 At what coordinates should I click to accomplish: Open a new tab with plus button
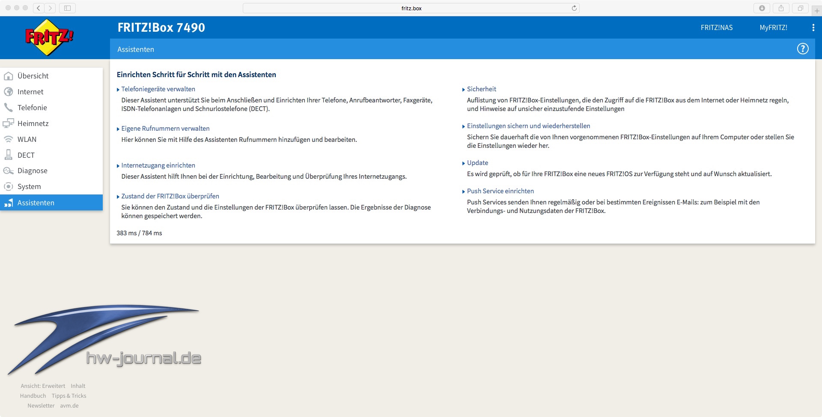pos(817,11)
